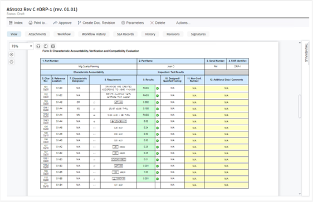Image resolution: width=313 pixels, height=202 pixels.
Task: Click the CR designator in row 103
Action: [78, 102]
